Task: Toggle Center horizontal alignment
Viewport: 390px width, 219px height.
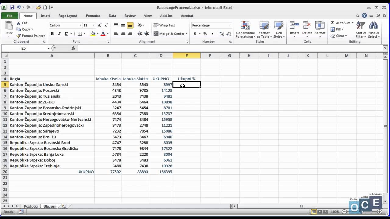Action: (x=123, y=34)
